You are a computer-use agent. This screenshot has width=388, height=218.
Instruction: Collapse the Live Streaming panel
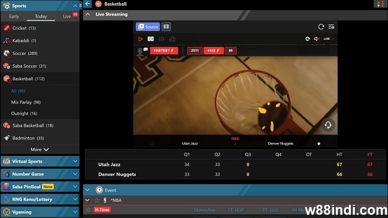point(88,14)
